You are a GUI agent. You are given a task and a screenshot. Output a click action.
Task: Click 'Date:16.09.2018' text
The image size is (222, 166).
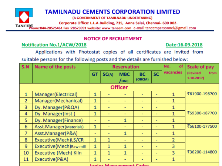(x=184, y=45)
